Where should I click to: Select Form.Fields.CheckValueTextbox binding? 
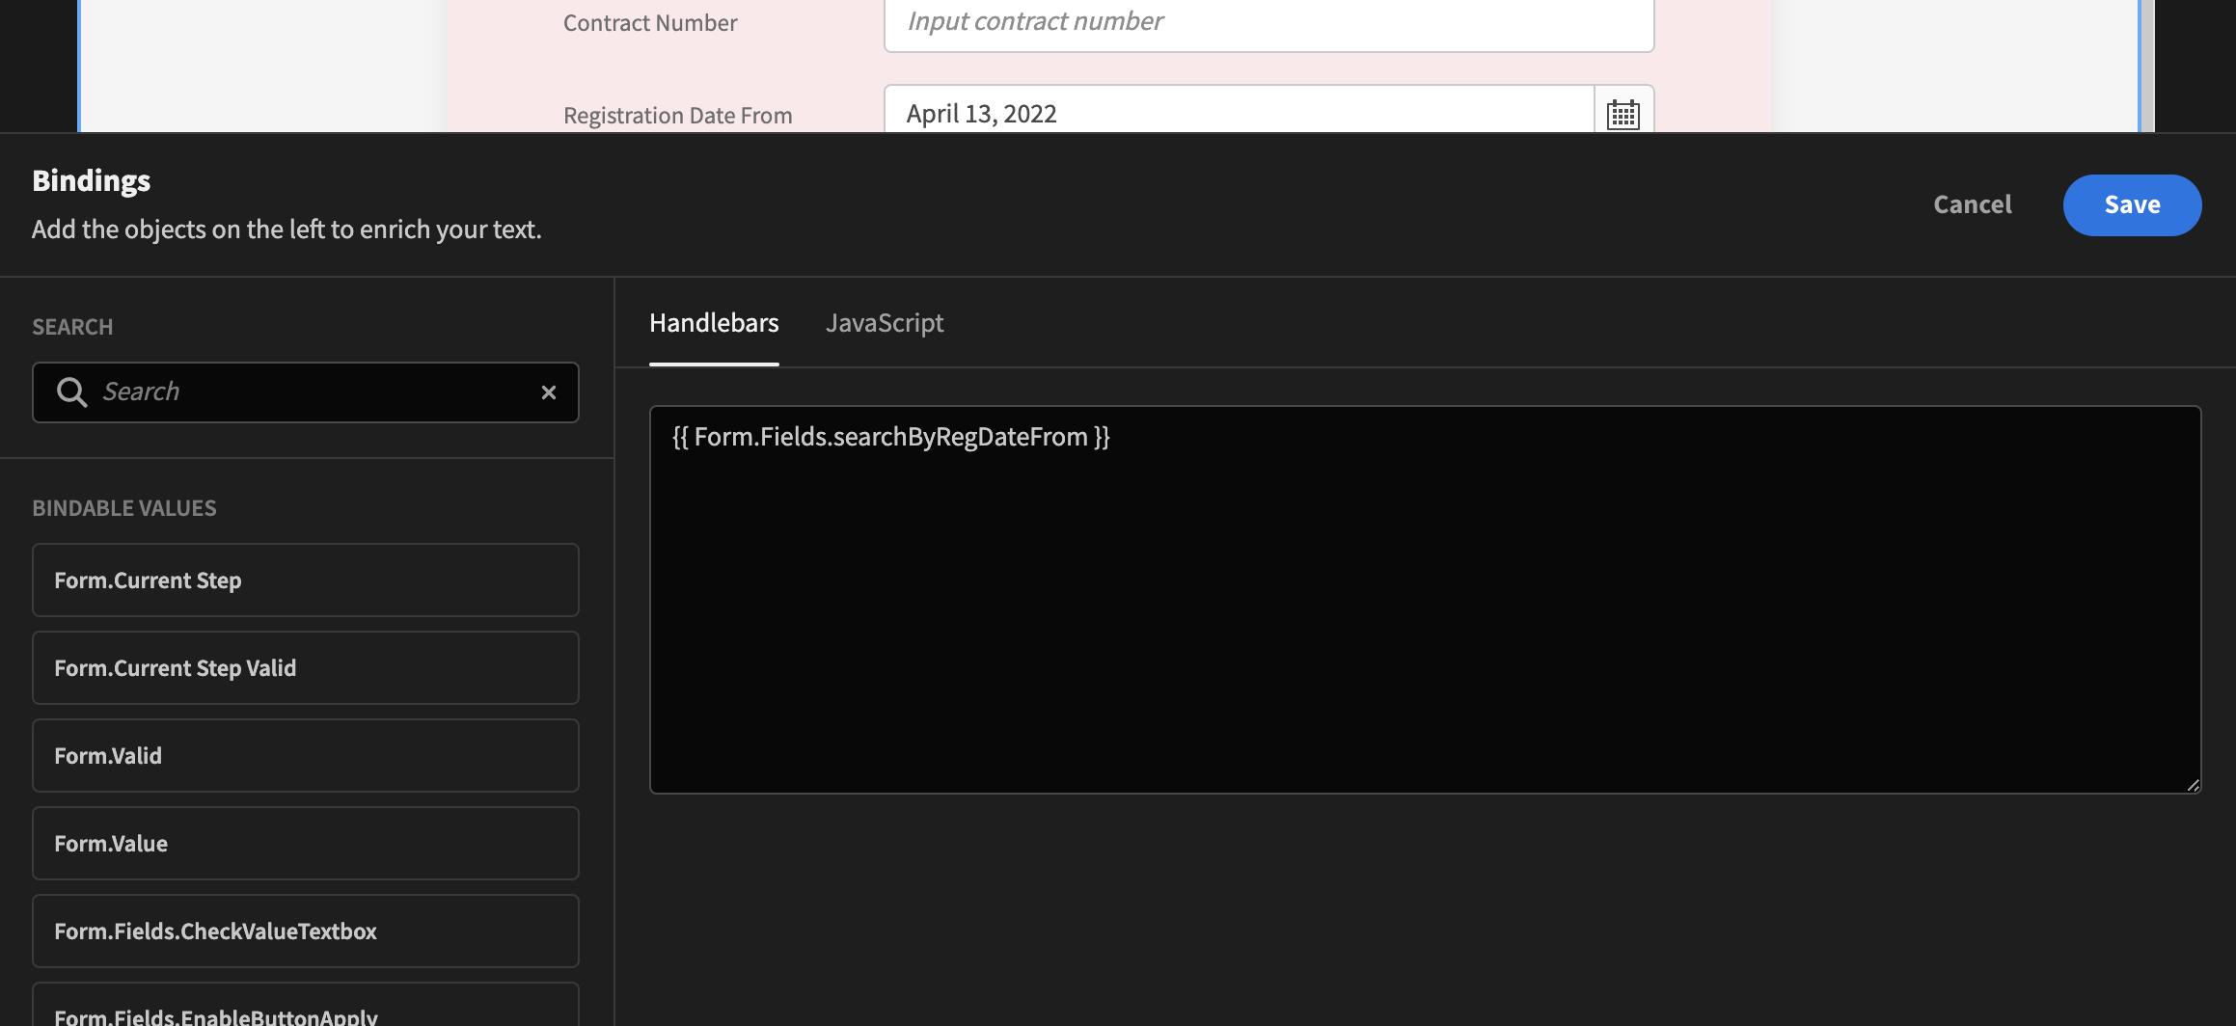pos(305,931)
